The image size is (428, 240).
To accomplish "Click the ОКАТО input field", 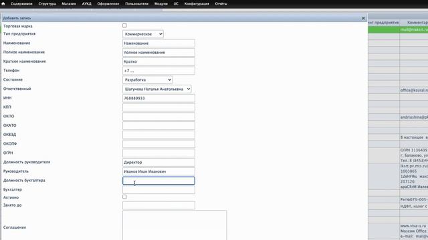I will click(158, 125).
